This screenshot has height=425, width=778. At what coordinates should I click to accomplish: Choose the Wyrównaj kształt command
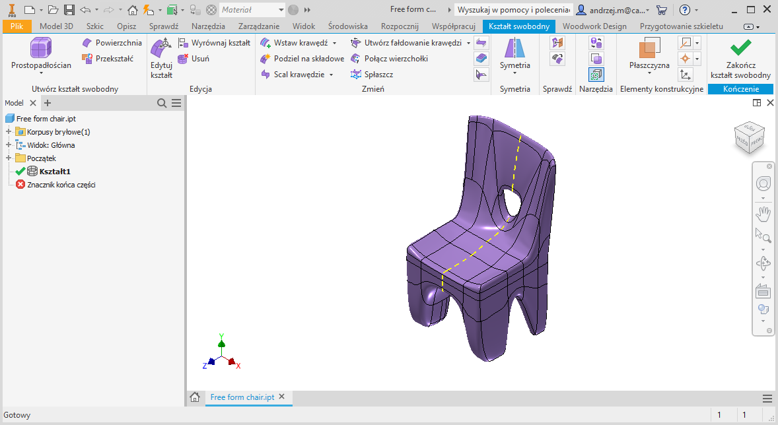coord(214,43)
